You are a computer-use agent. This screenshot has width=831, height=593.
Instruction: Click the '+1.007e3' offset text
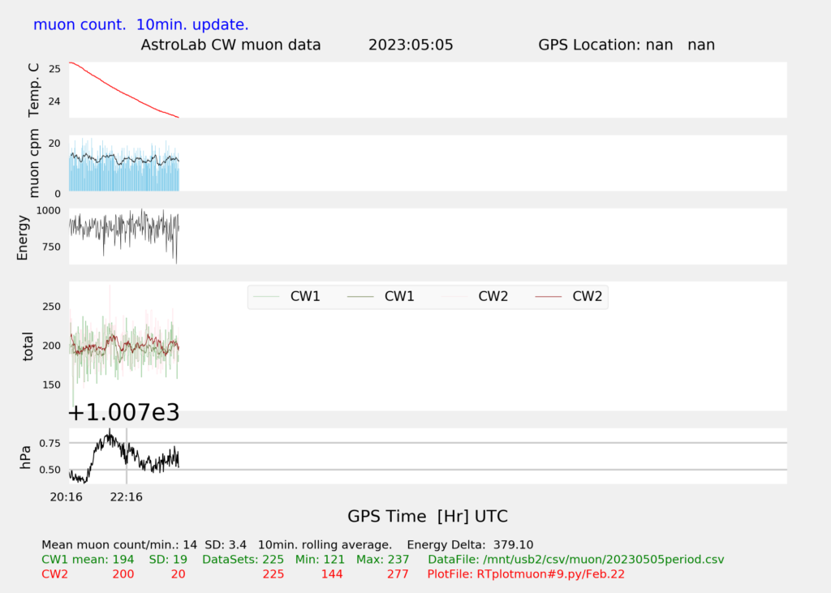124,412
